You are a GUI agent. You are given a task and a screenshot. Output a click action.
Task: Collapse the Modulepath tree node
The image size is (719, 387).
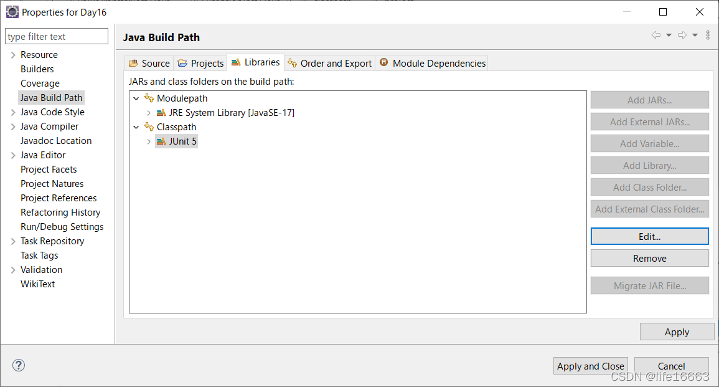coord(136,98)
